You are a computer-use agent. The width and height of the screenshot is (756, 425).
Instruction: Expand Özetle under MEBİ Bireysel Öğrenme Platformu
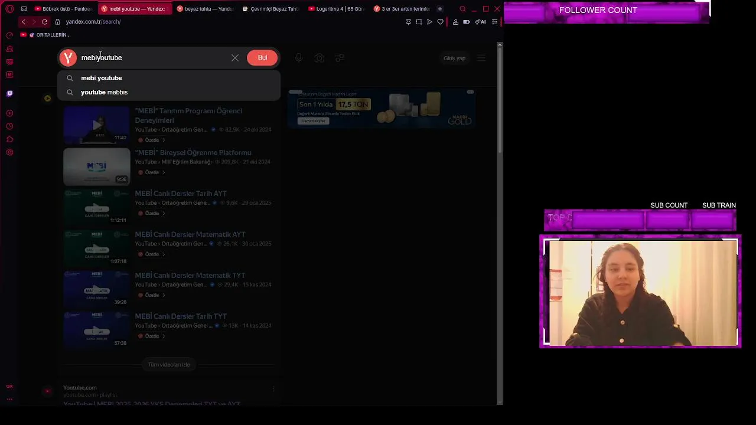tap(152, 172)
